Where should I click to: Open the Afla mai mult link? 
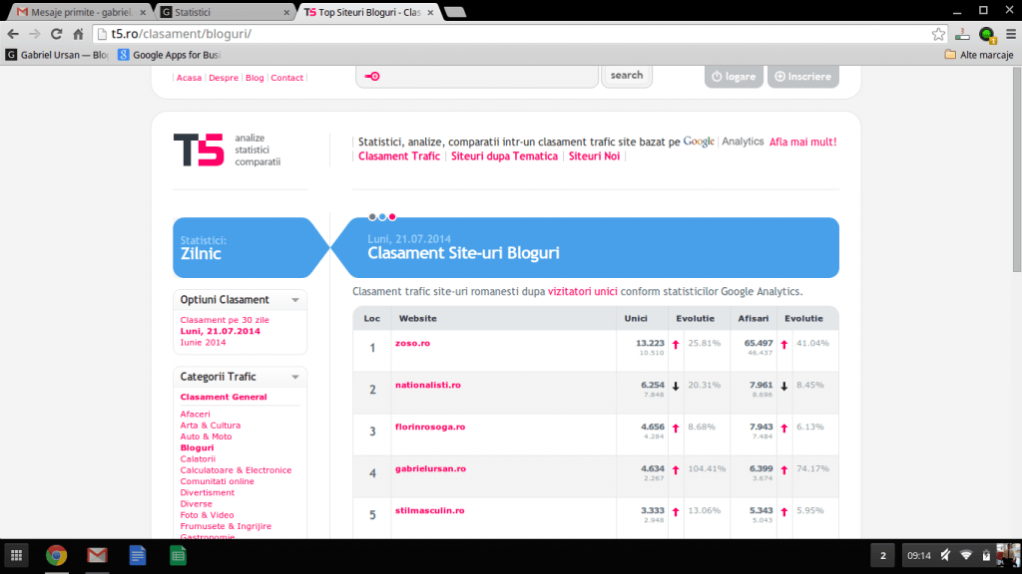pos(803,142)
